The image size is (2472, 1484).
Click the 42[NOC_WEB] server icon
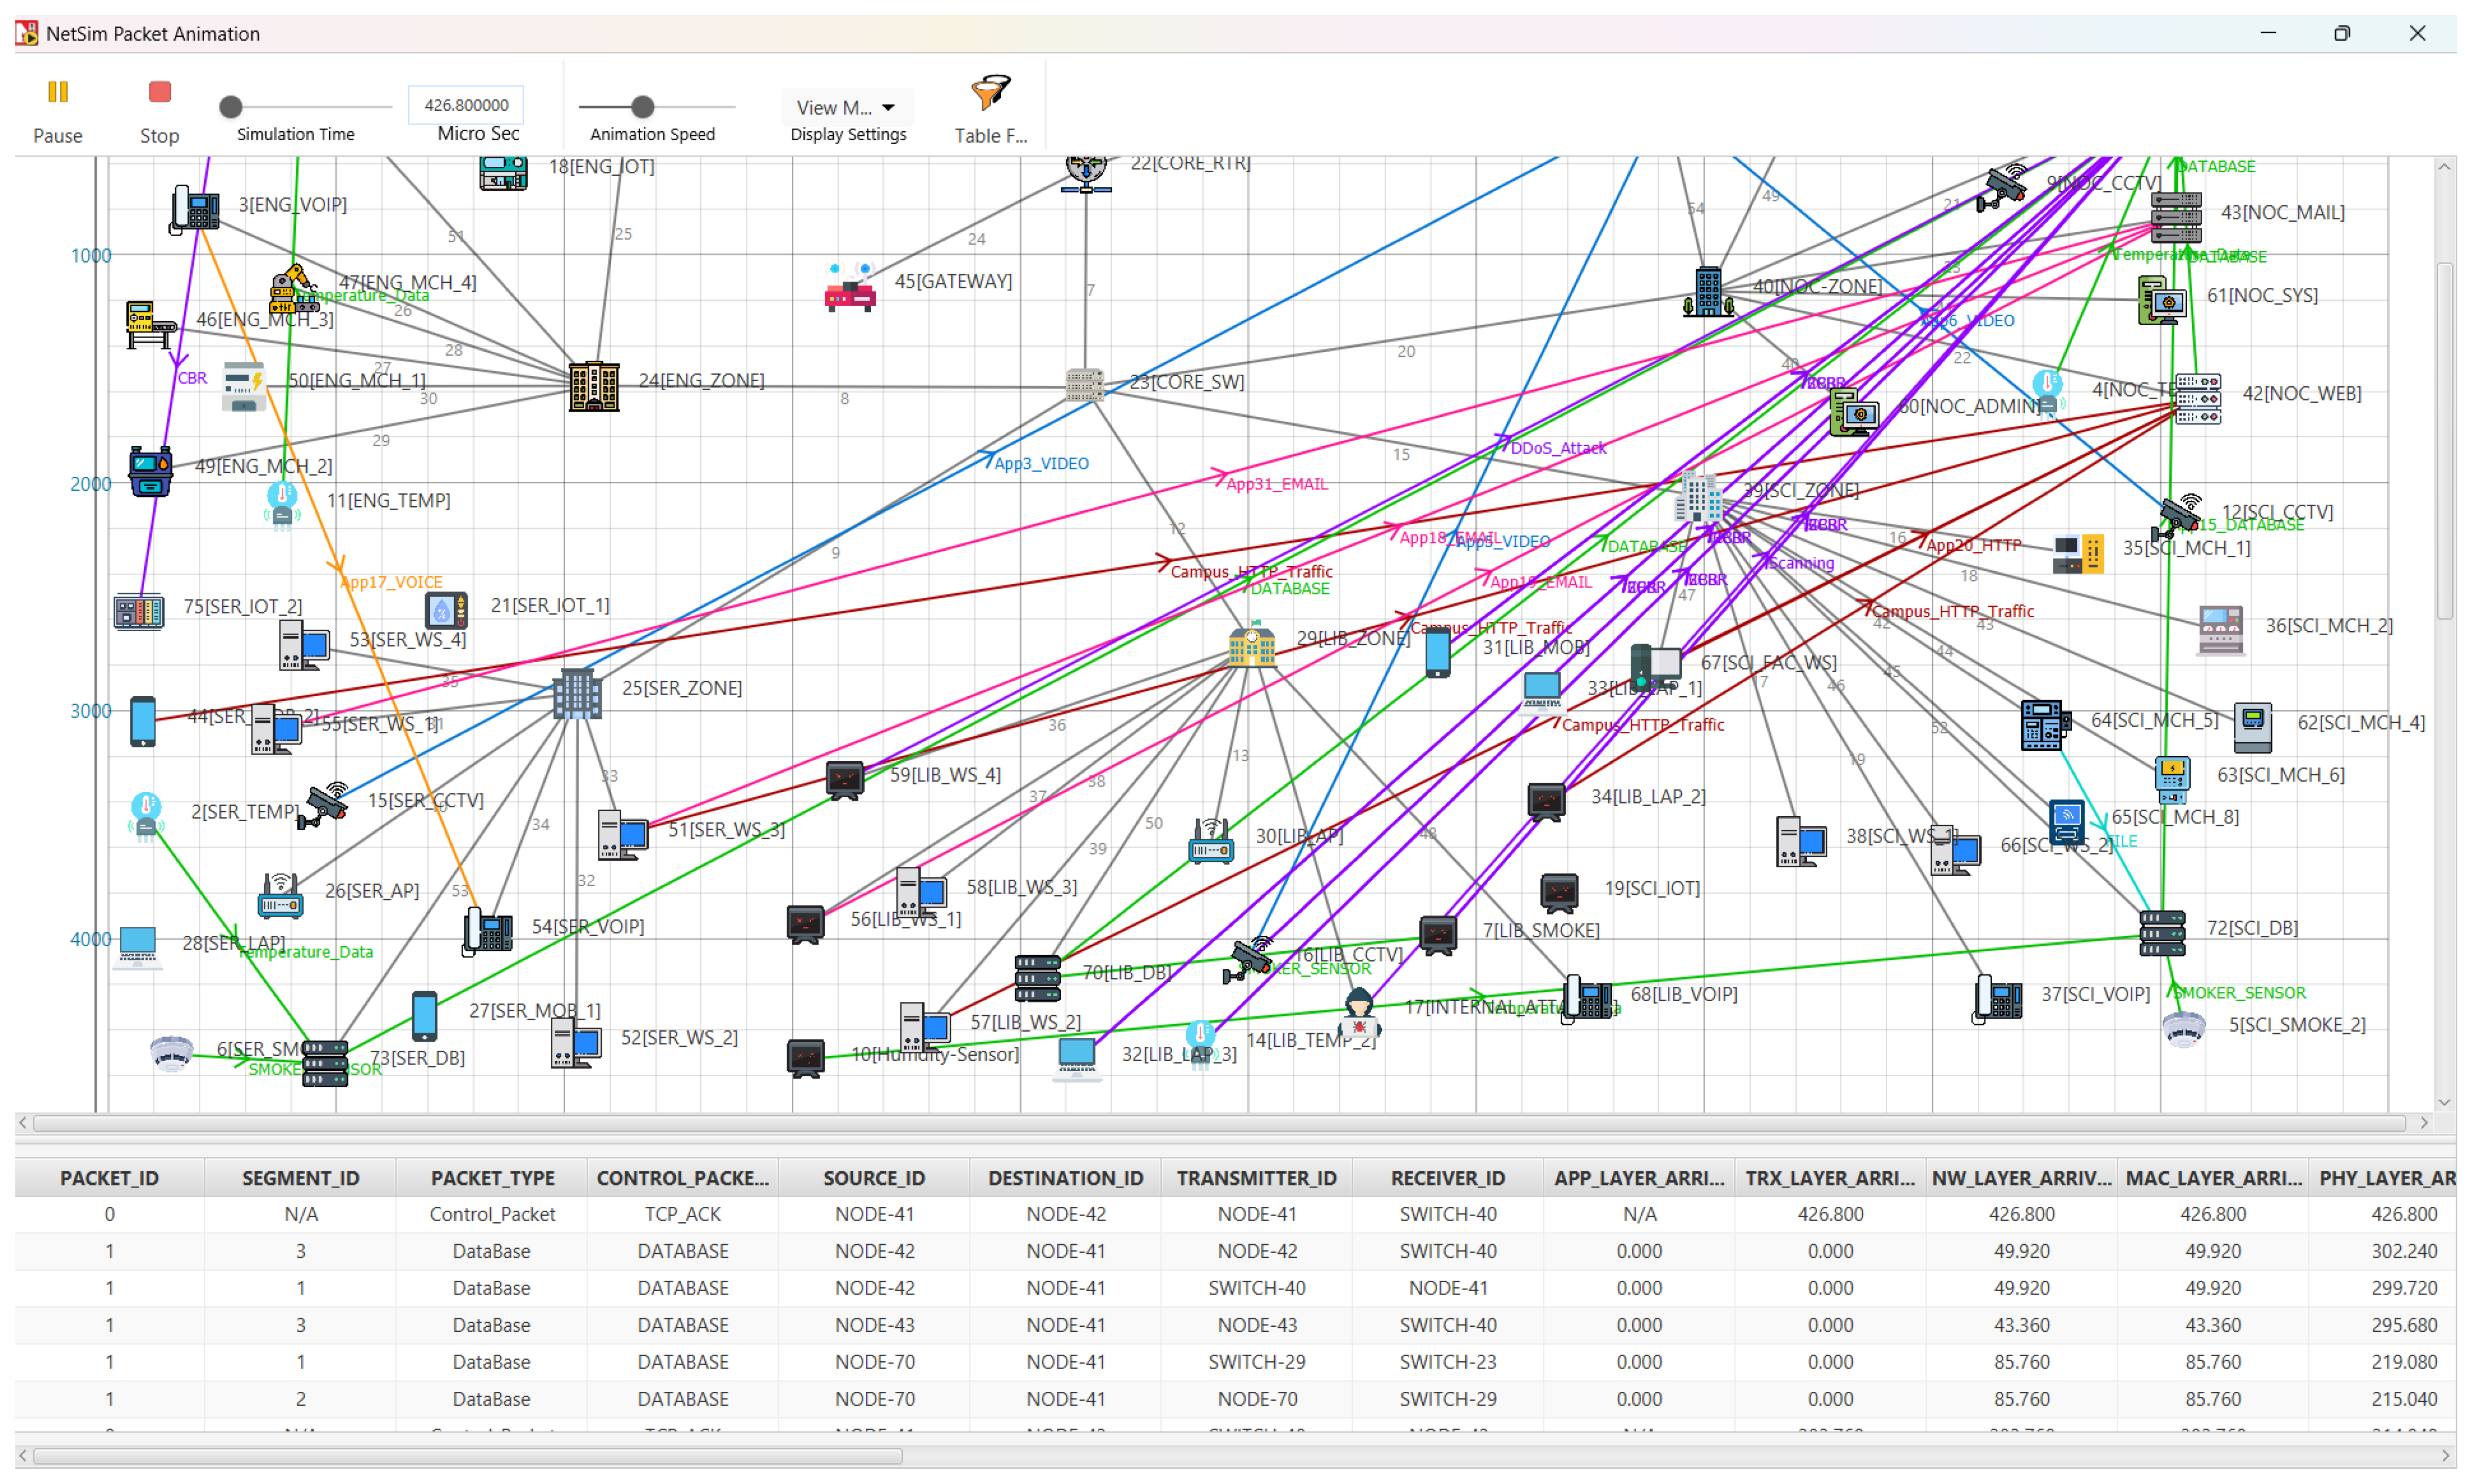(x=2198, y=398)
